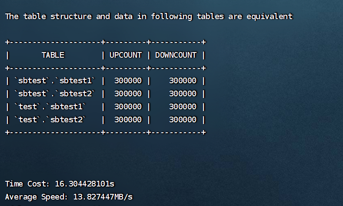Click the 13.827447MB/s speed value
The height and width of the screenshot is (206, 343).
click(103, 197)
